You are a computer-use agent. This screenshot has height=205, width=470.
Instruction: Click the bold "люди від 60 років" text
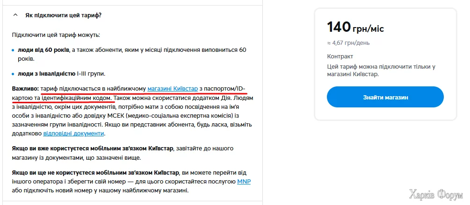[x=43, y=49]
